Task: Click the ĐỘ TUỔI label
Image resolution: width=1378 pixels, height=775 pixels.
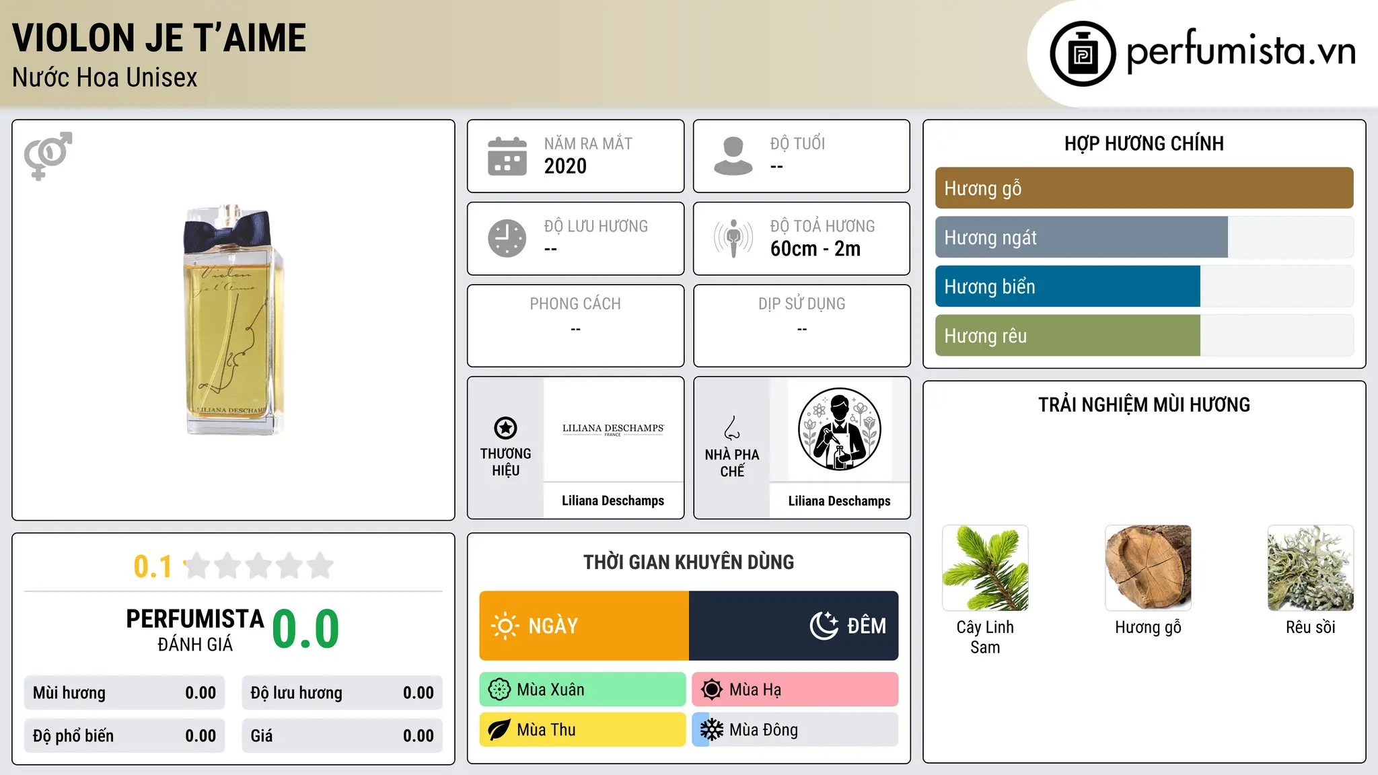Action: tap(797, 143)
